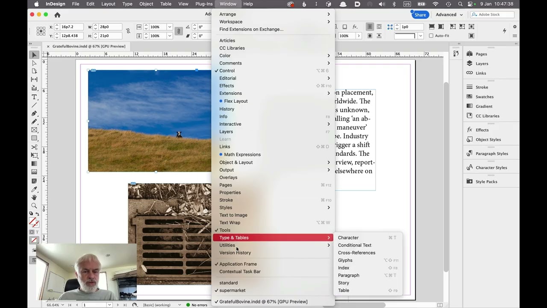Click the reference point locator grid
The image size is (547, 308).
pyautogui.click(x=41, y=31)
